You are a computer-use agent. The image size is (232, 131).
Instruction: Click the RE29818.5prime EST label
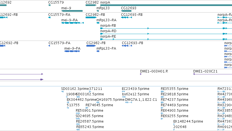[x=174, y=94]
